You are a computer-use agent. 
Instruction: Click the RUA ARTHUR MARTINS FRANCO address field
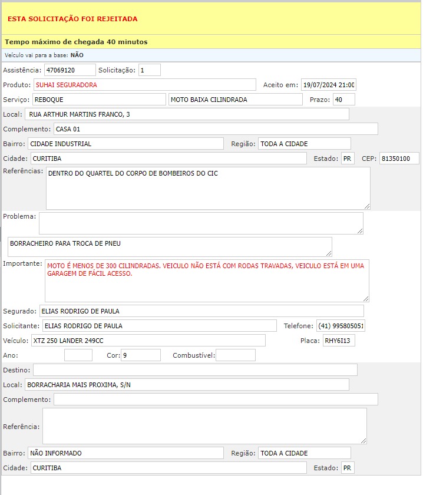187,114
